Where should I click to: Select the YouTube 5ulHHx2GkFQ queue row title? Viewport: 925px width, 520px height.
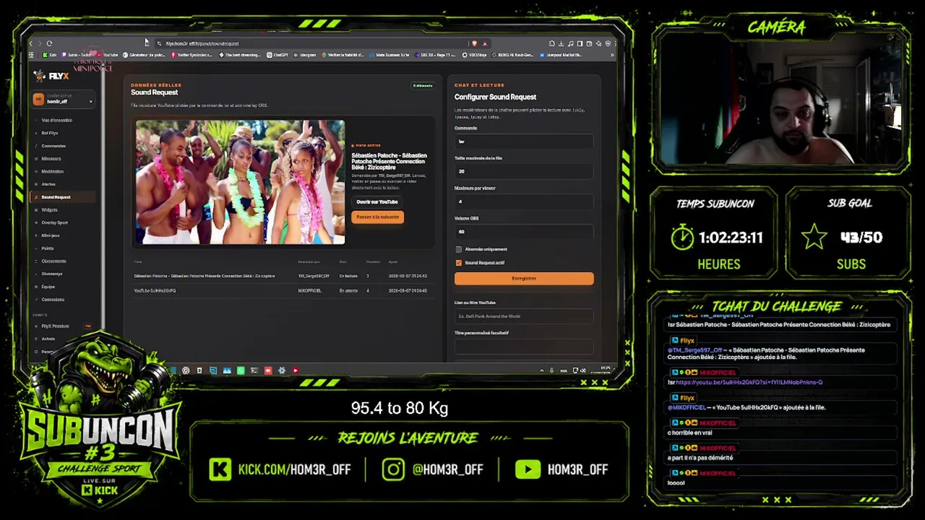click(155, 290)
